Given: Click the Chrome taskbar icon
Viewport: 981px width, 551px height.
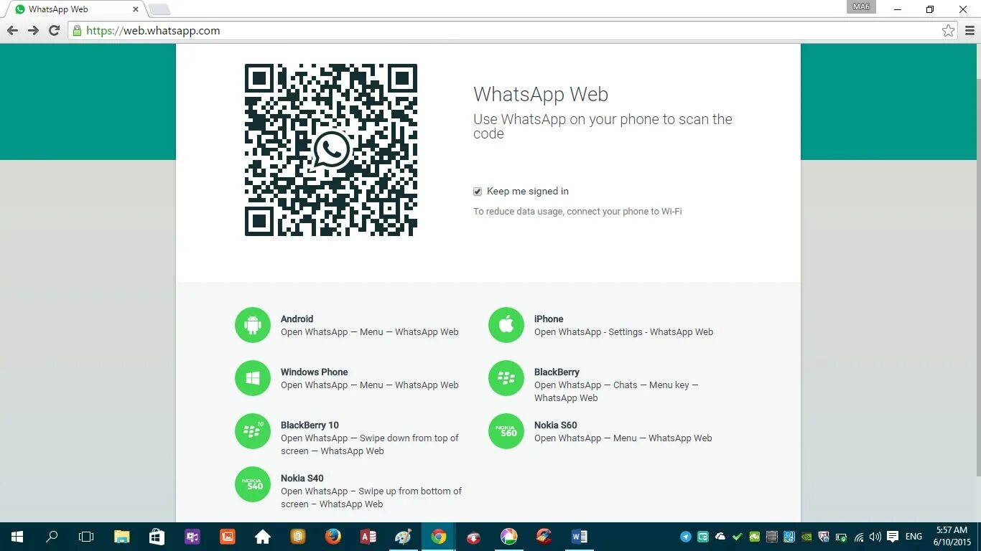Looking at the screenshot, I should [x=438, y=537].
